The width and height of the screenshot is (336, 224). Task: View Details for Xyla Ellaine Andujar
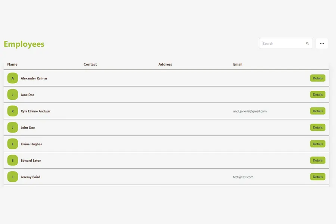coord(317,111)
